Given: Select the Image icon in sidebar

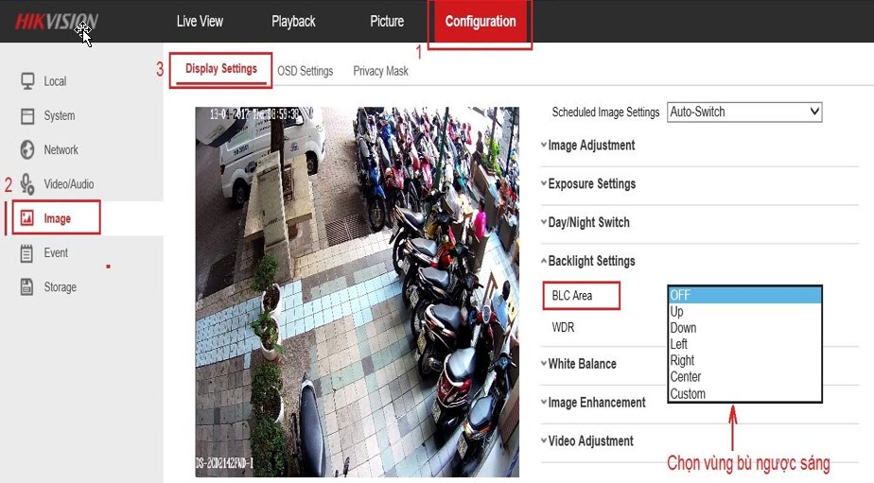Looking at the screenshot, I should point(27,218).
